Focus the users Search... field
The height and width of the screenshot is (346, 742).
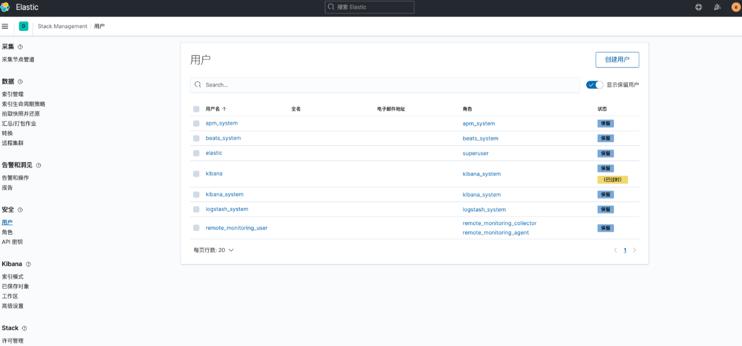[385, 85]
